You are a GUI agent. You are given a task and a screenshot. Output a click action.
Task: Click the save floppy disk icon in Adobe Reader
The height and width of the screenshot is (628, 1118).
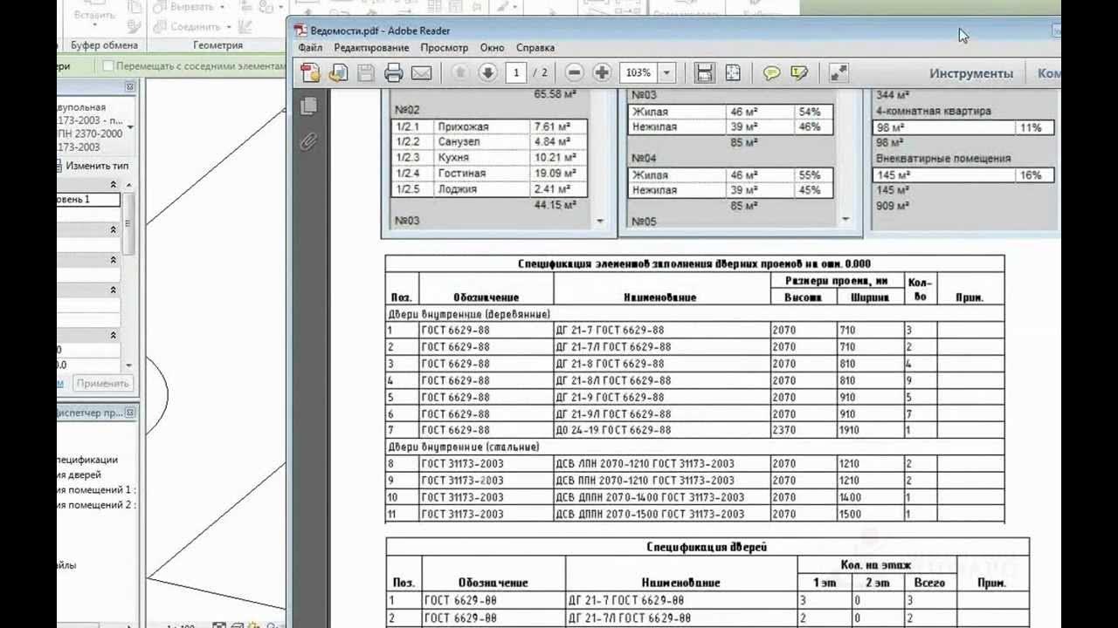[366, 72]
